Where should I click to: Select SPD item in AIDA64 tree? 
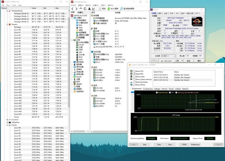tap(79, 52)
